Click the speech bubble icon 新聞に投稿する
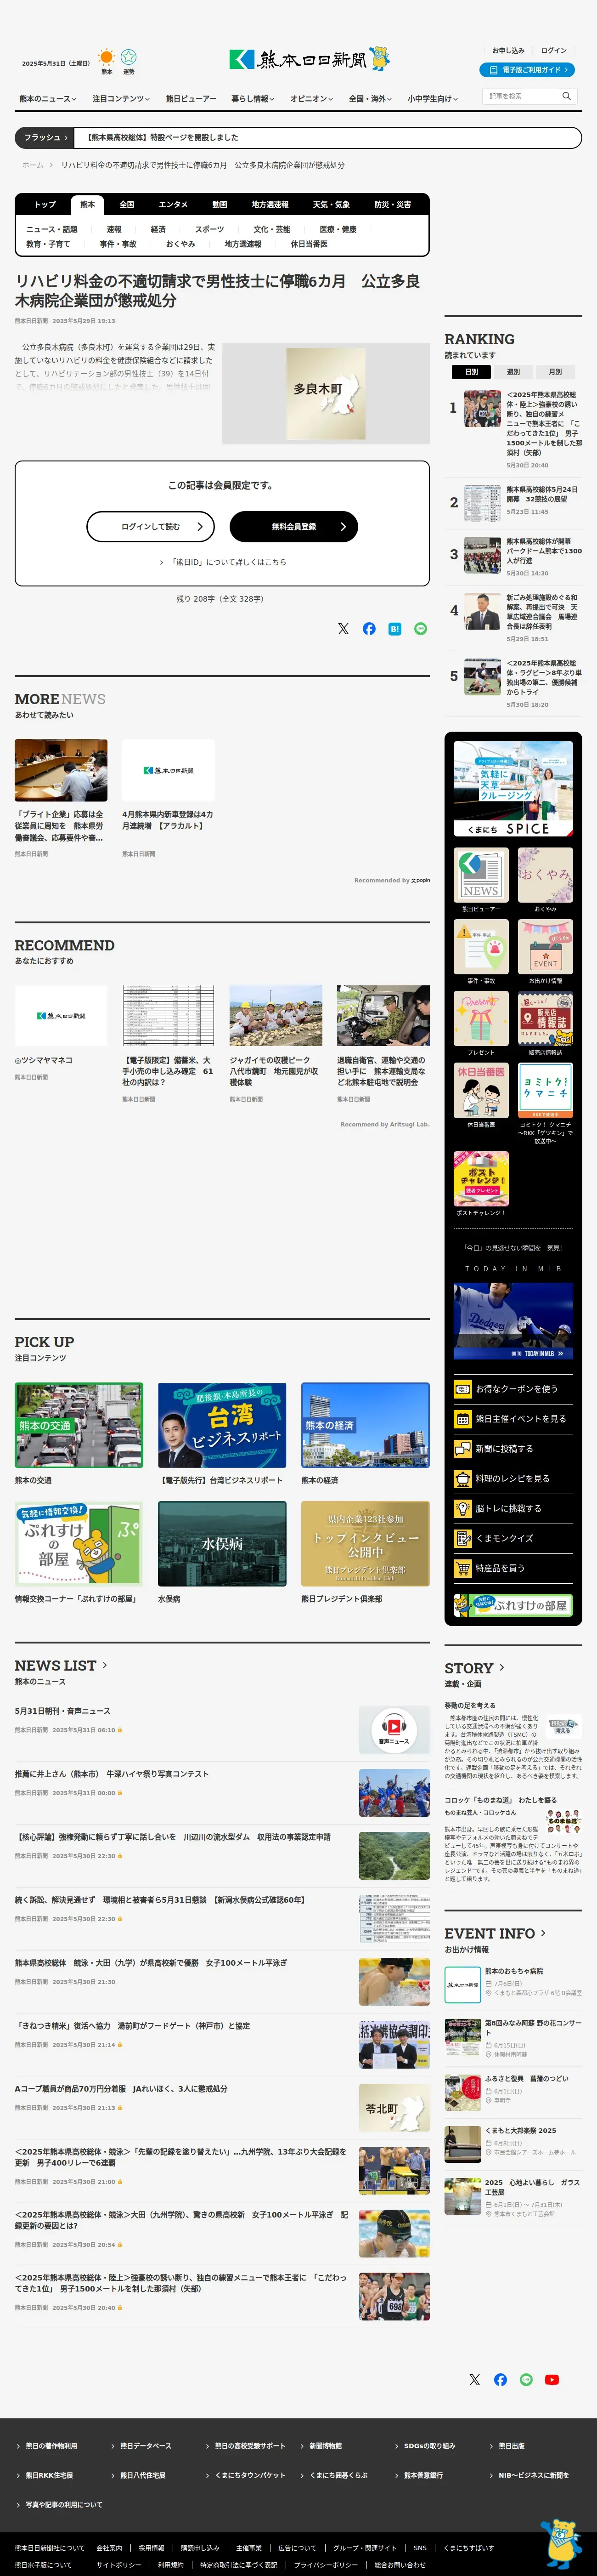This screenshot has width=597, height=2576. [x=462, y=1449]
